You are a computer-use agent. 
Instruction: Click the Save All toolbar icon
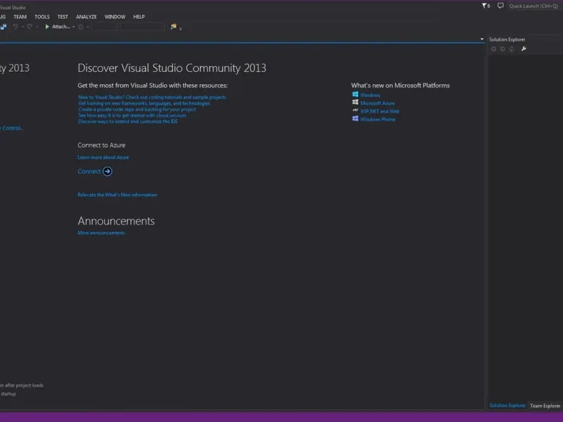tap(4, 27)
